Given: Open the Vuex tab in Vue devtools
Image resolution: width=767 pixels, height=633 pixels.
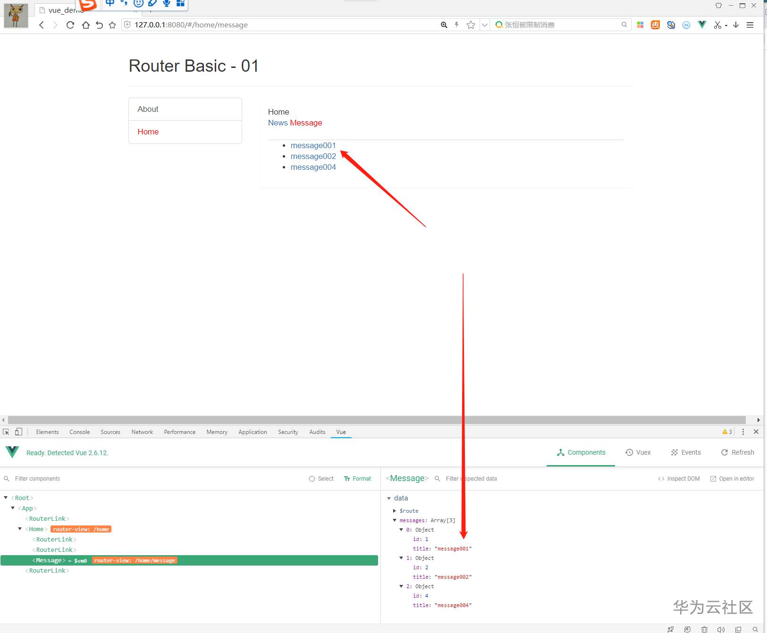Looking at the screenshot, I should [x=638, y=452].
